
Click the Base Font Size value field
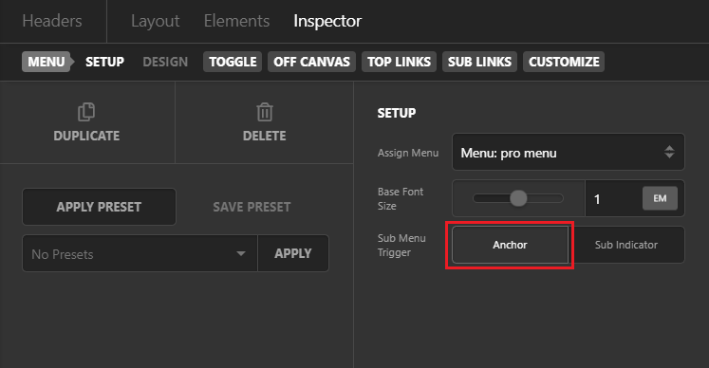[x=613, y=198]
